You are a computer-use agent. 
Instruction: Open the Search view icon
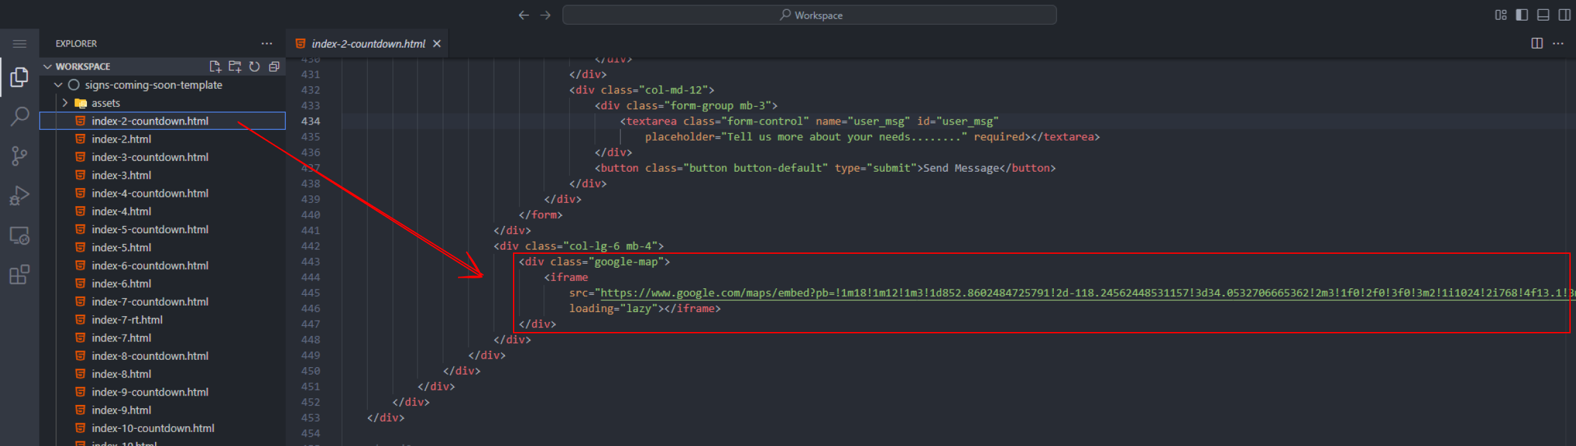pos(19,117)
